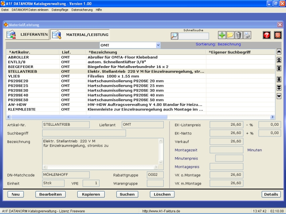Screen dimensions: 286x214
Task: Click the trash can delete icon
Action: (239, 36)
